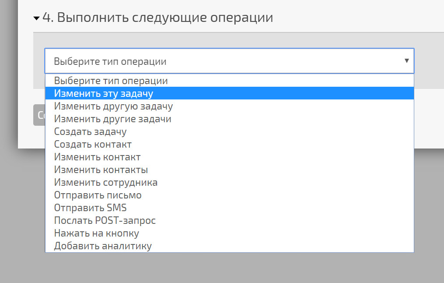Pick 'Изменить контакты' from dropdown

[x=230, y=170]
